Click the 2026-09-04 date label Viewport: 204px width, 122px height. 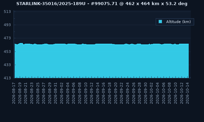click(68, 93)
